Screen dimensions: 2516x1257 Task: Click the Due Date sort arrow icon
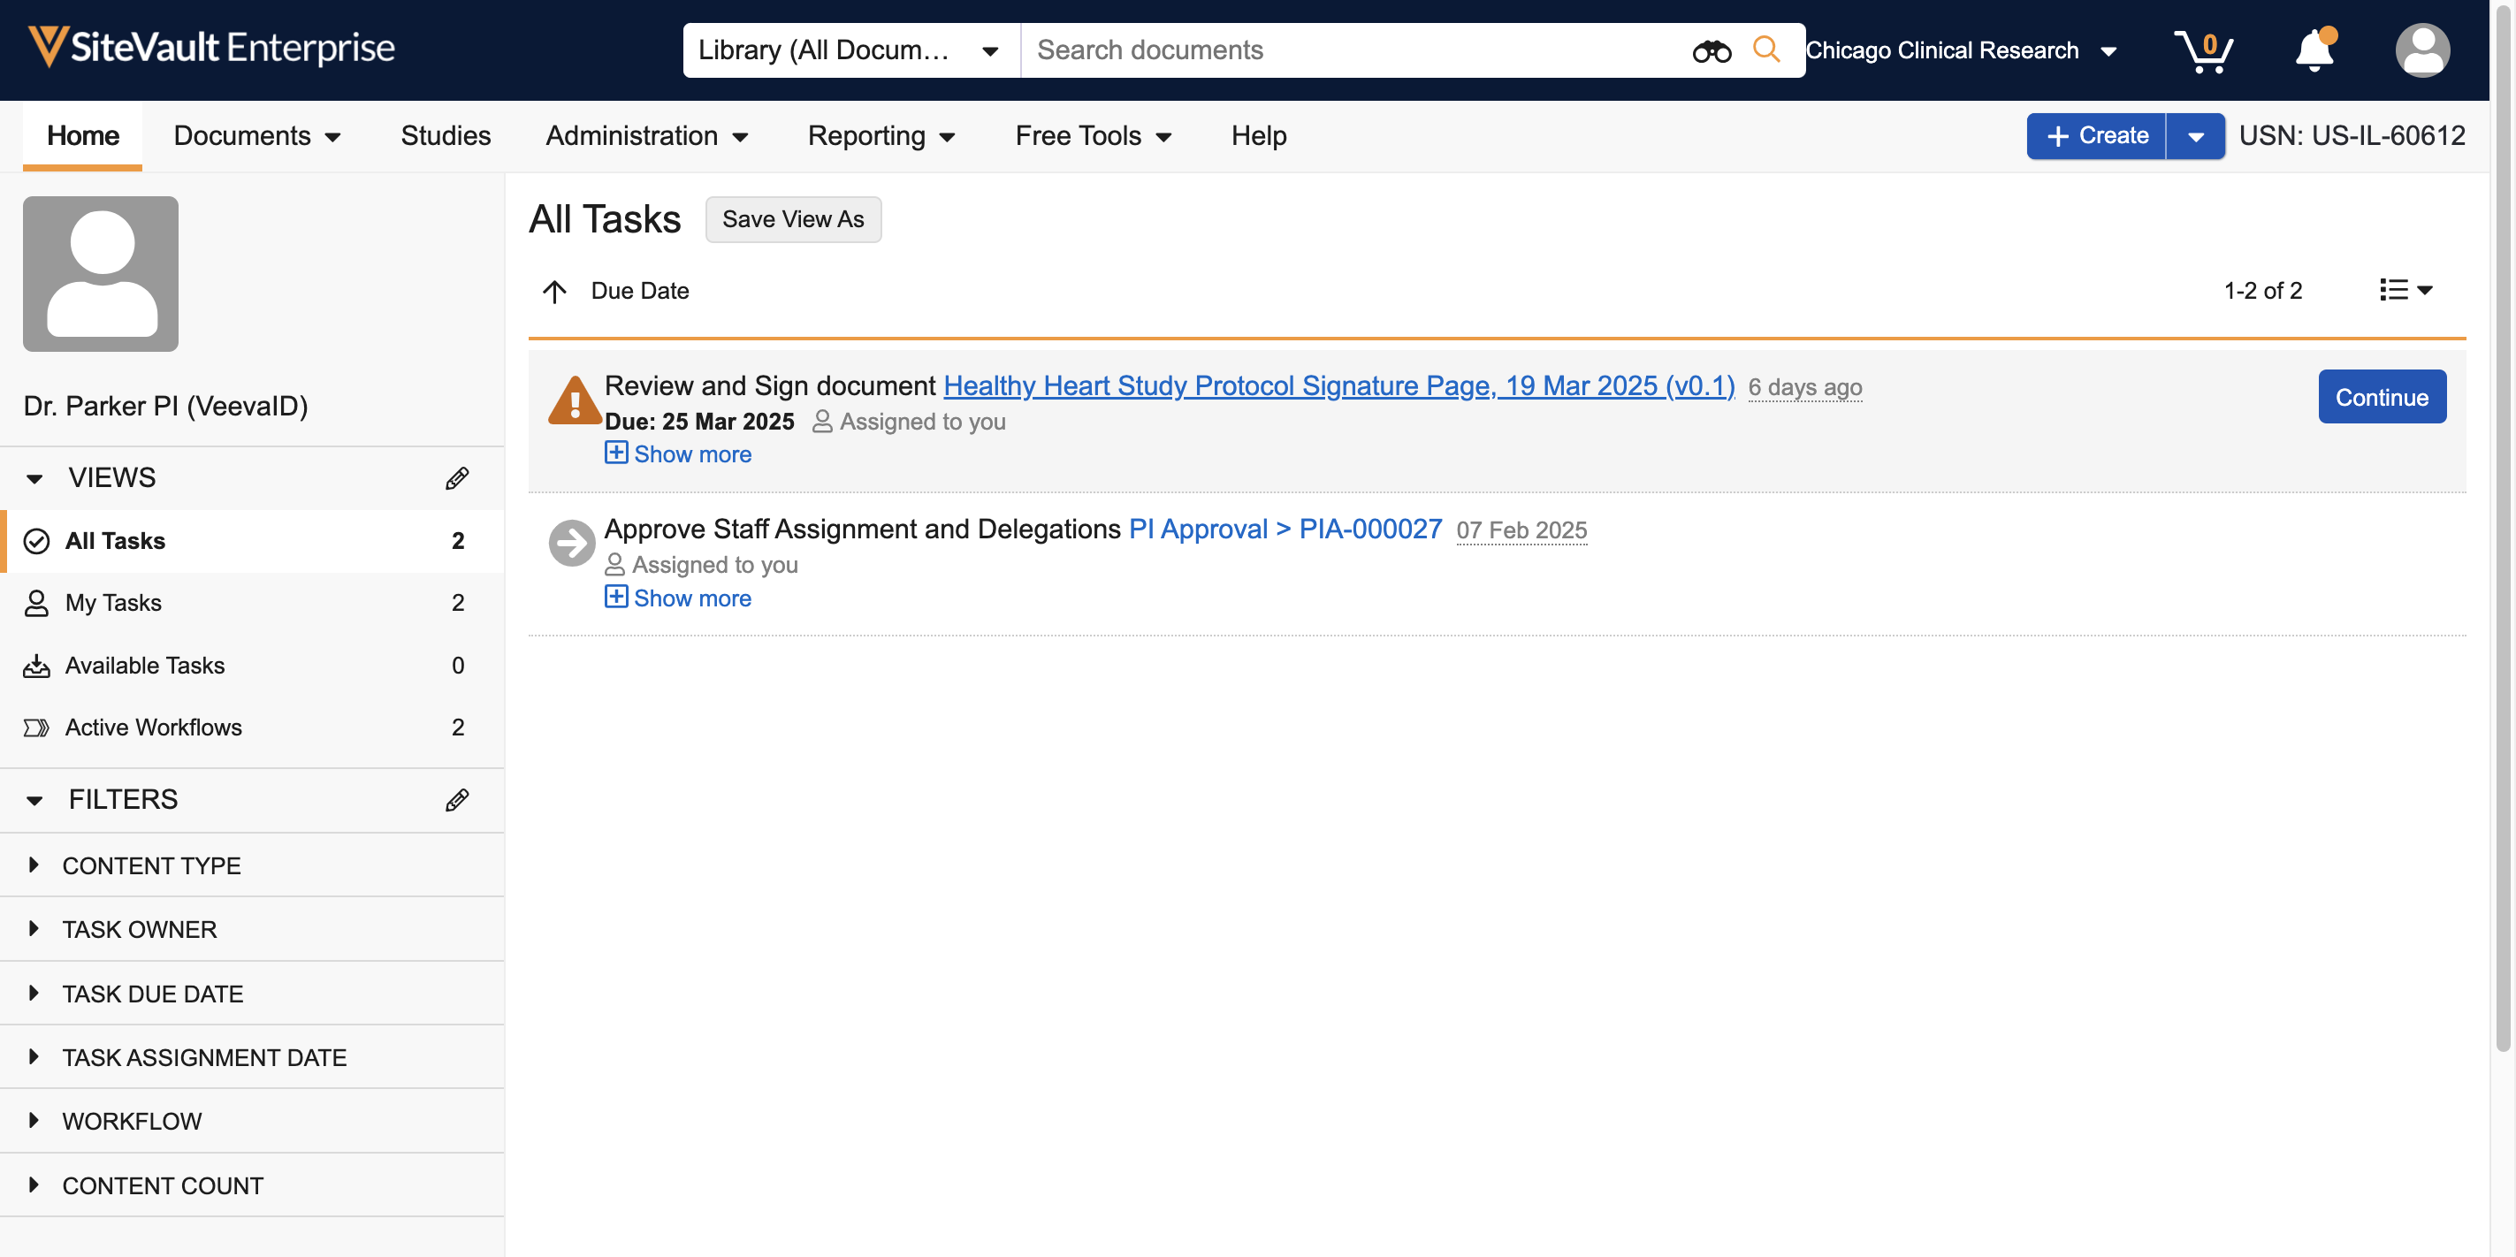(x=553, y=291)
